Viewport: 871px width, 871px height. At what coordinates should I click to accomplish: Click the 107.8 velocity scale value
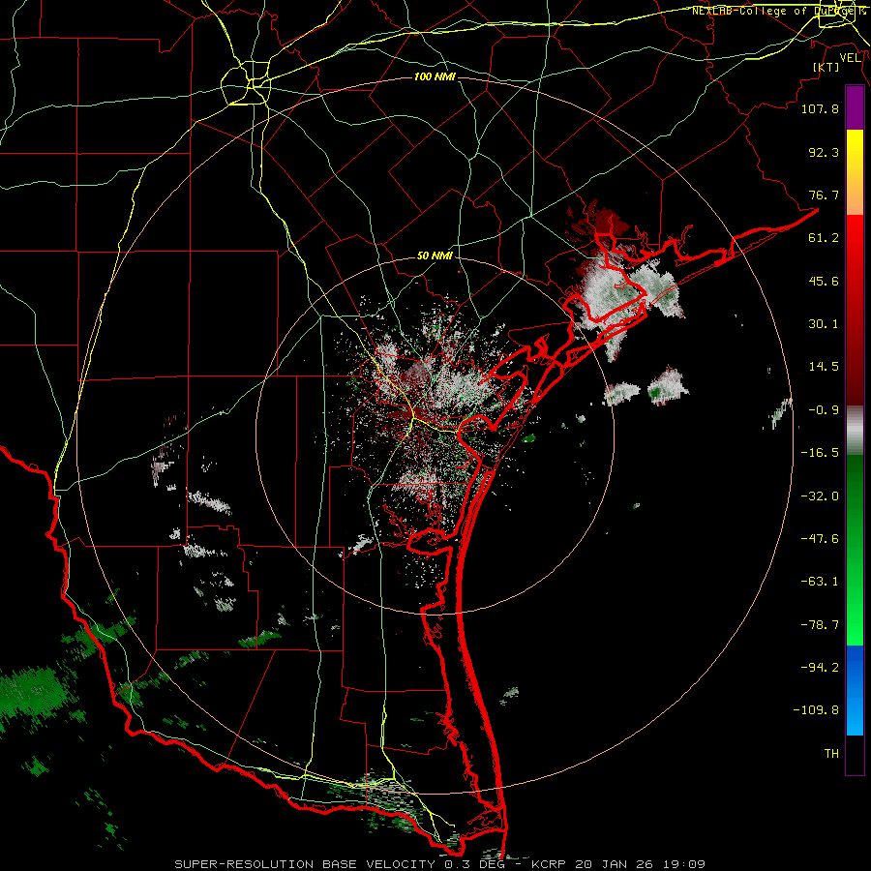click(x=820, y=108)
